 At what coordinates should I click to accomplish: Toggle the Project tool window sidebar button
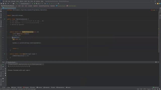[1, 10]
